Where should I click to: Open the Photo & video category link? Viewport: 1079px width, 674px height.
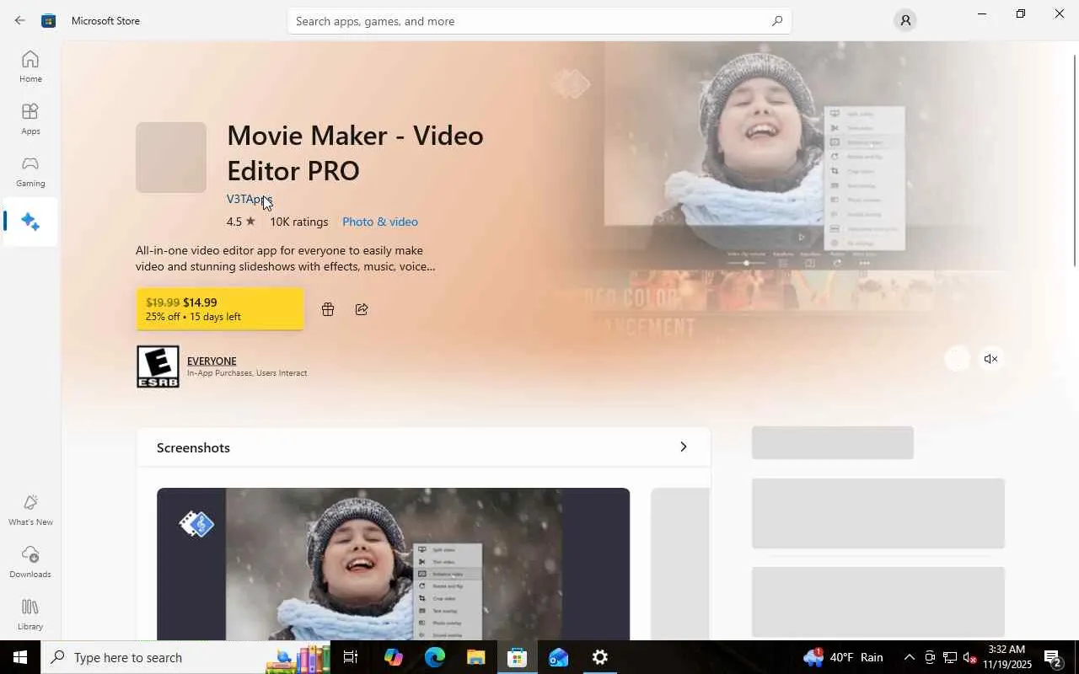point(380,222)
